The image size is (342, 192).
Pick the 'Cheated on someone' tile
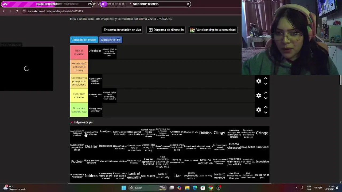tap(177, 133)
